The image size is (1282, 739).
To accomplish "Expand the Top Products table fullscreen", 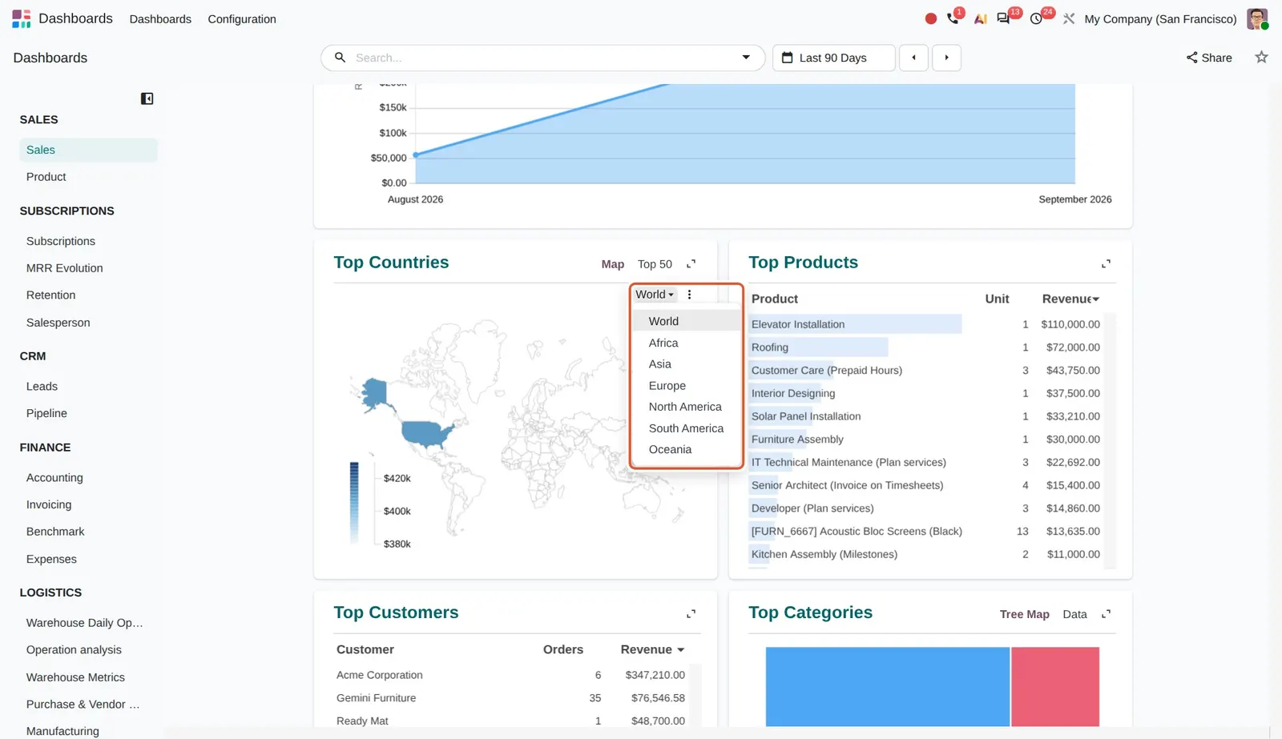I will [1106, 263].
